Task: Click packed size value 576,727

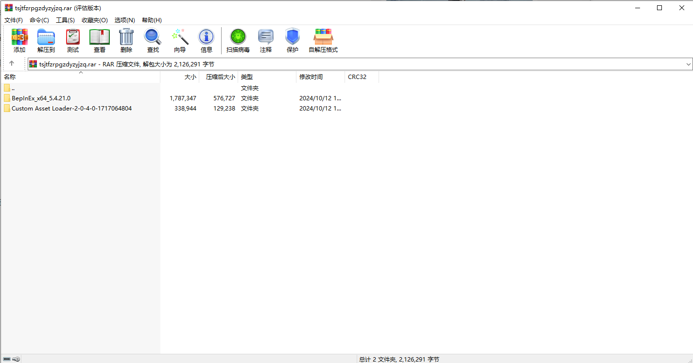Action: pyautogui.click(x=224, y=98)
